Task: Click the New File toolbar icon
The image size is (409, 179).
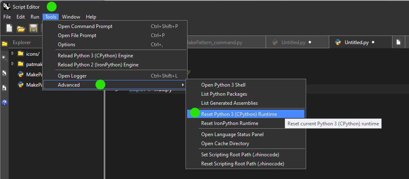Action: coord(9,28)
